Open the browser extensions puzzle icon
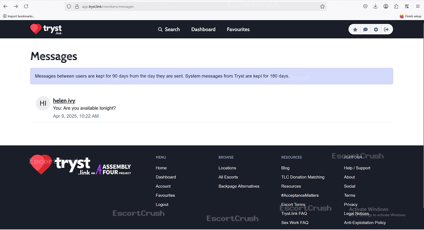Image resolution: width=424 pixels, height=230 pixels. tap(396, 6)
